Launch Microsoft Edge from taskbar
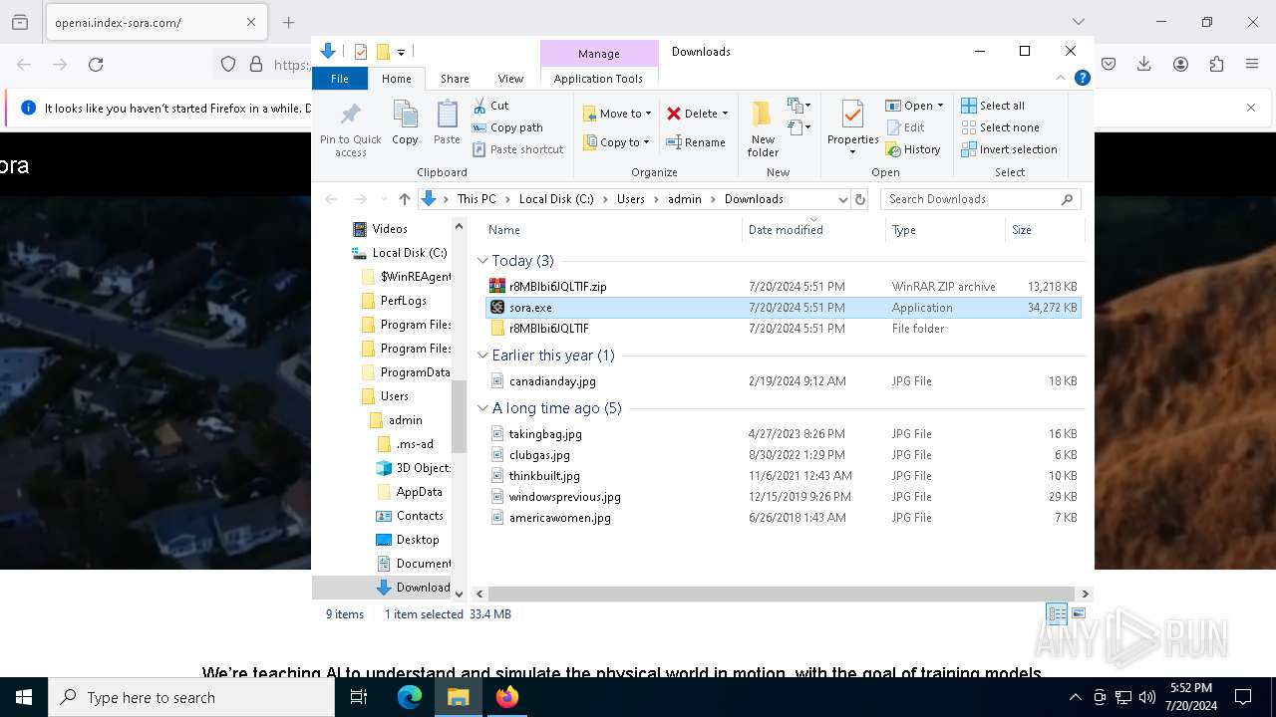This screenshot has height=717, width=1276. click(x=410, y=697)
